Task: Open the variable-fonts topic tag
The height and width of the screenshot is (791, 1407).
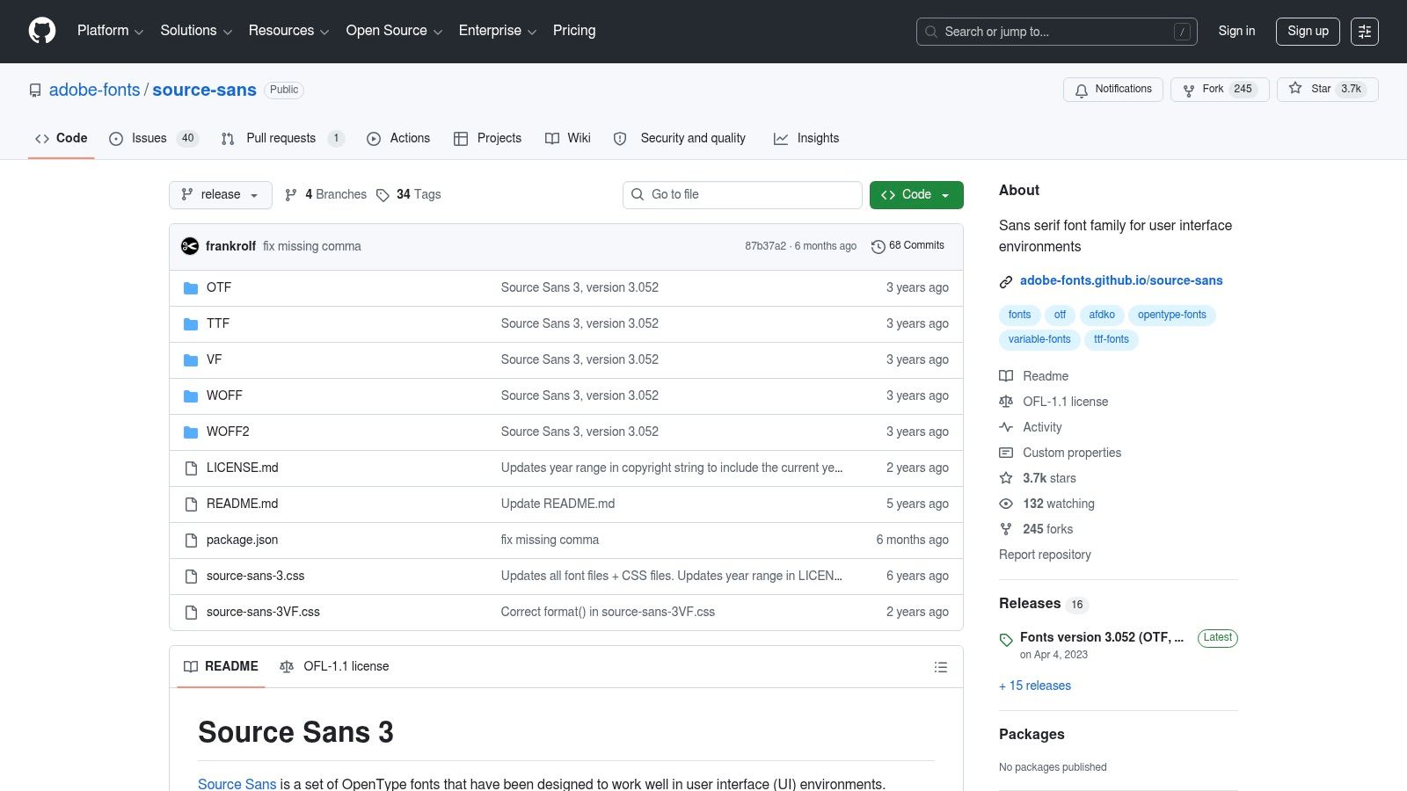Action: pos(1039,340)
